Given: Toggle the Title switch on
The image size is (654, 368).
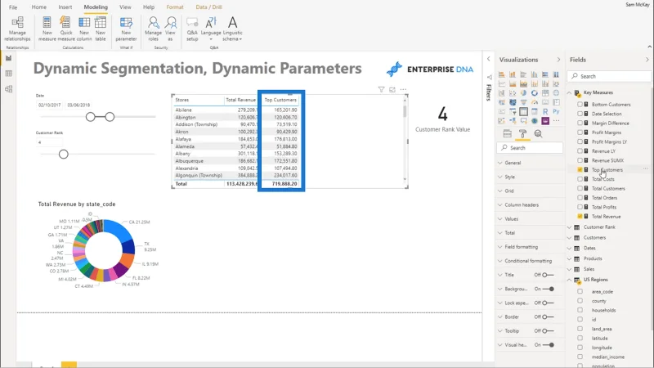Looking at the screenshot, I should [x=548, y=275].
